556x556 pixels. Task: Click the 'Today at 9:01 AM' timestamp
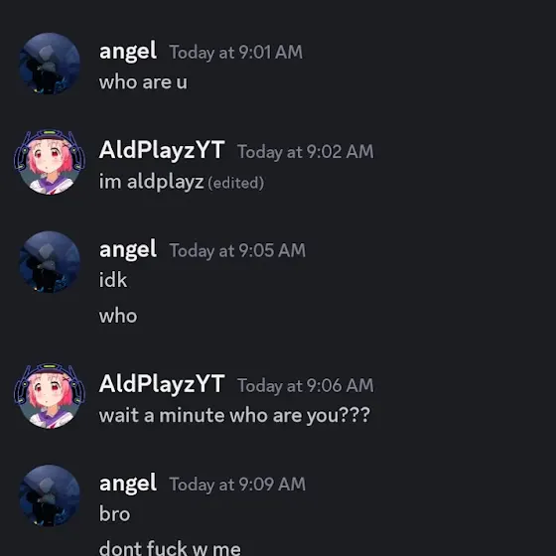236,52
